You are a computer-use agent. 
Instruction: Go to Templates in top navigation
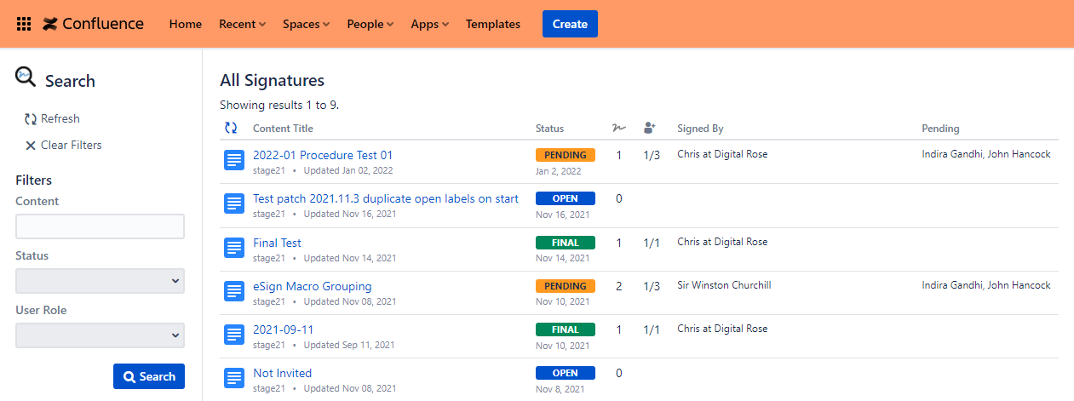click(x=492, y=24)
